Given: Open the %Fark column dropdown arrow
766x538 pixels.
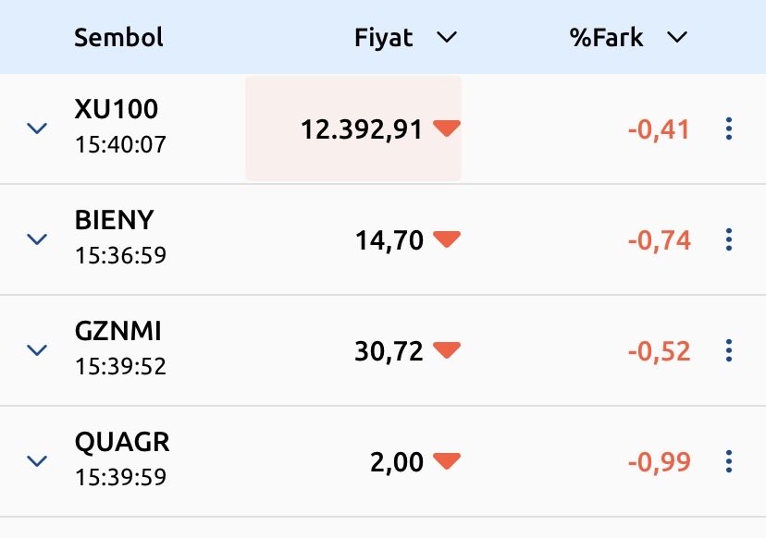Looking at the screenshot, I should 677,37.
